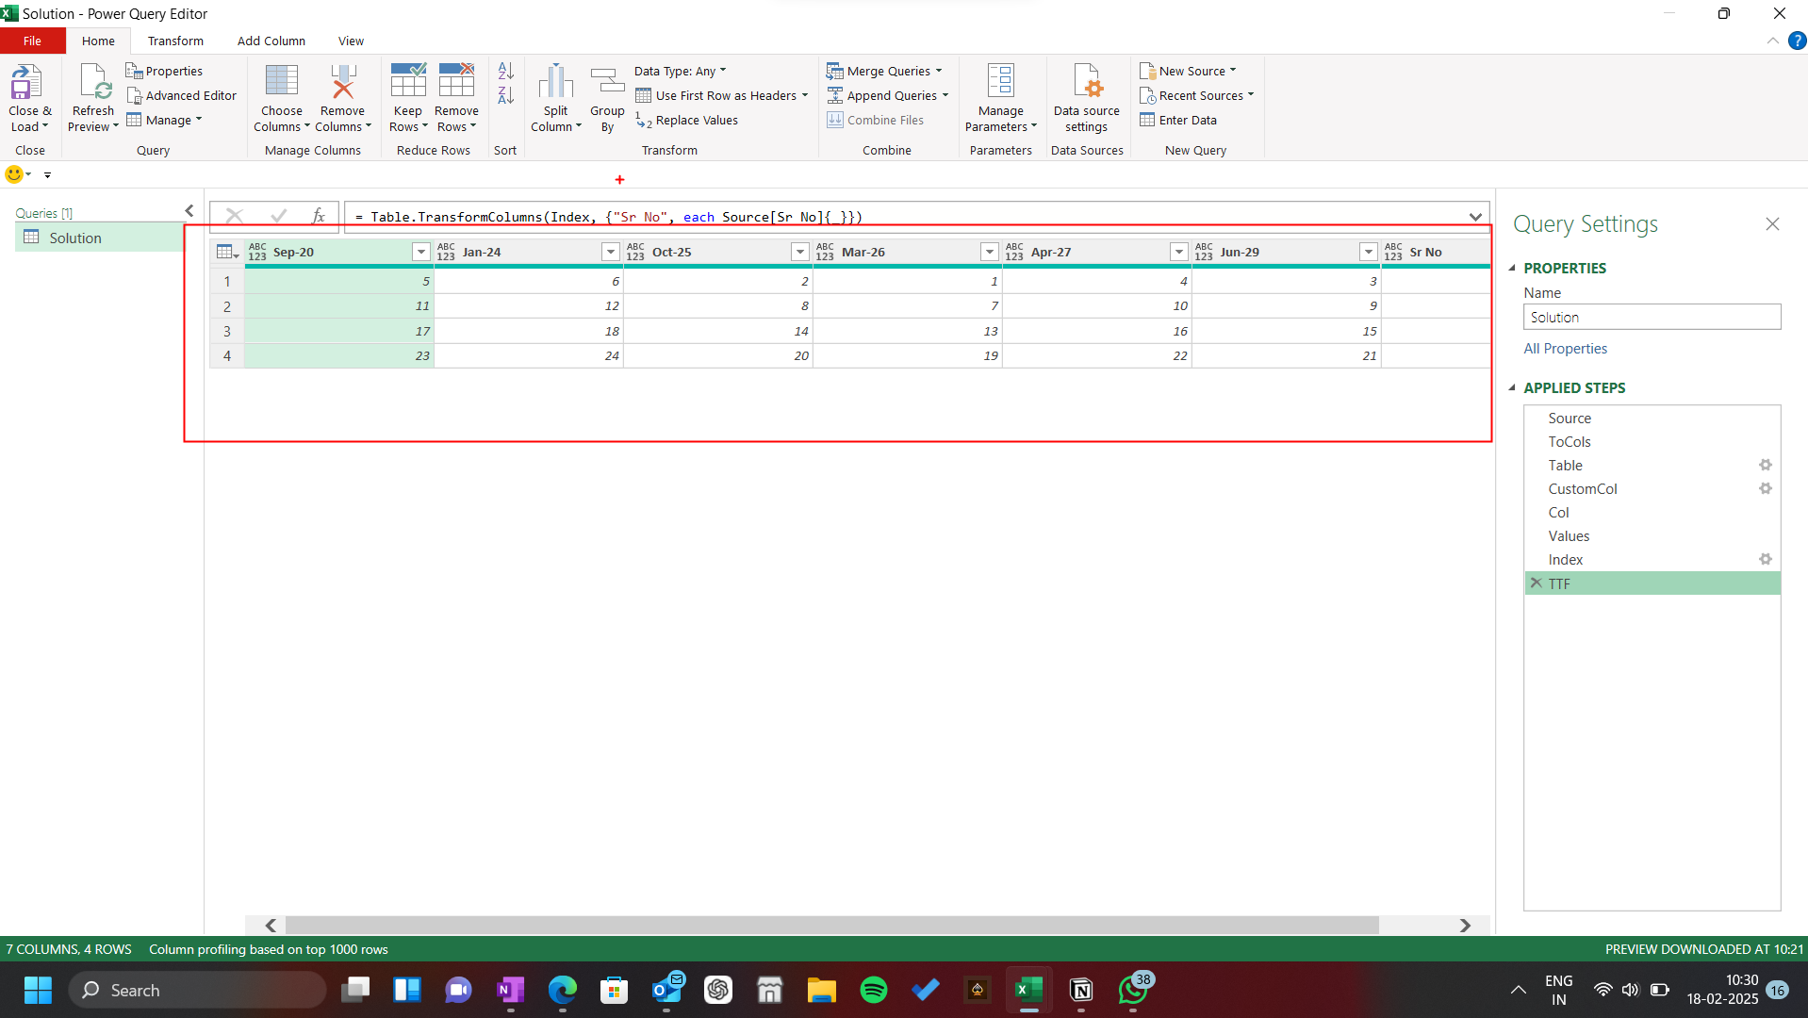Click Choose Columns icon
1808x1018 pixels.
pyautogui.click(x=281, y=81)
